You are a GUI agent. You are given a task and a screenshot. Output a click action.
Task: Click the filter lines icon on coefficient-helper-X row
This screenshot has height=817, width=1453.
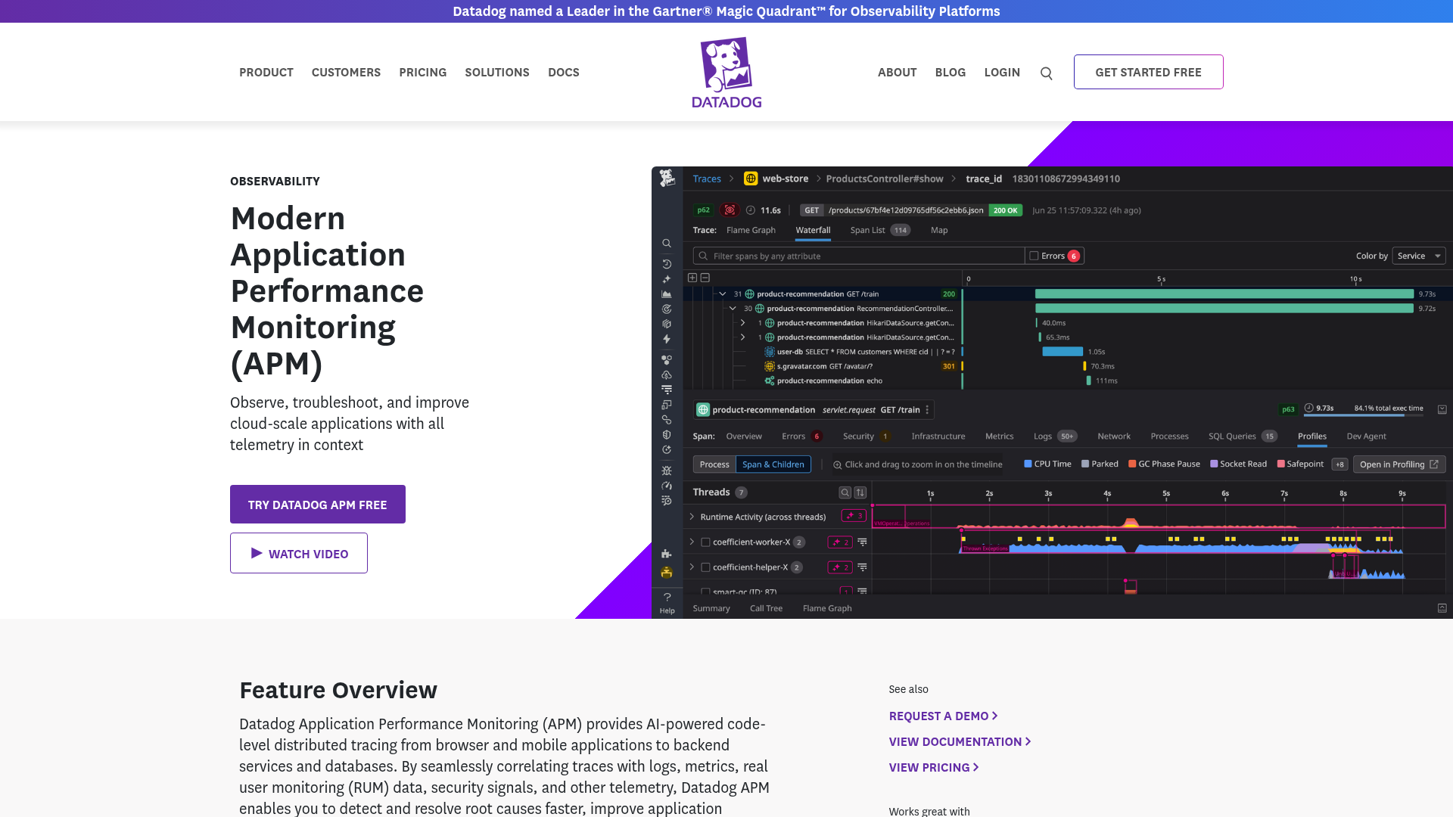(862, 567)
